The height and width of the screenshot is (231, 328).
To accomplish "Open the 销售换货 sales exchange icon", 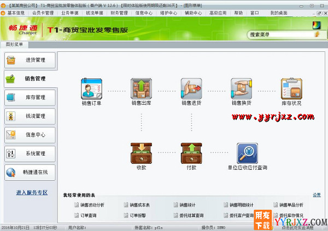I will (242, 88).
